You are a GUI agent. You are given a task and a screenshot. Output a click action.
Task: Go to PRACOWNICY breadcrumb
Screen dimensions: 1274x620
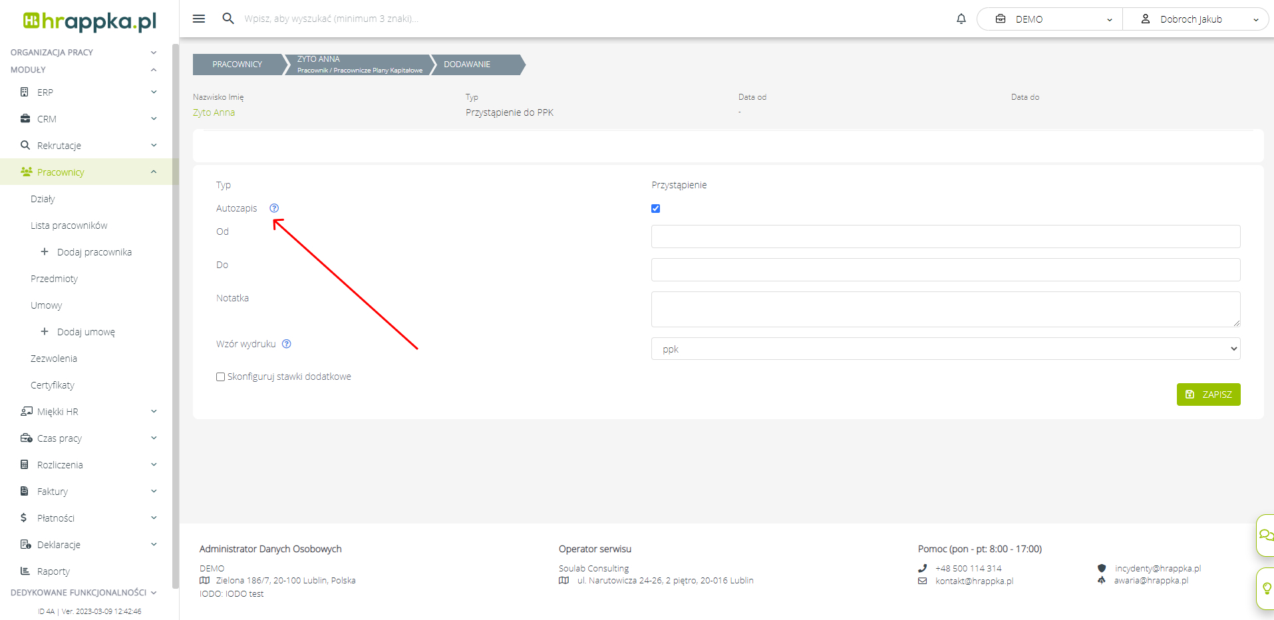pos(237,65)
